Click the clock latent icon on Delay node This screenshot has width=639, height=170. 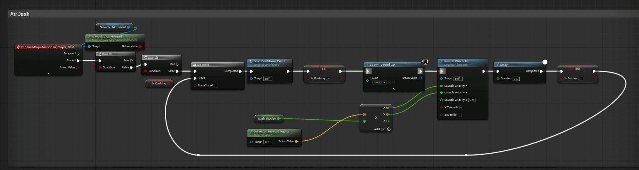click(x=545, y=62)
